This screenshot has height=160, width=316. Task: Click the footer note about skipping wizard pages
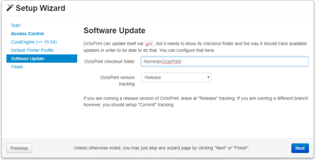click(161, 148)
